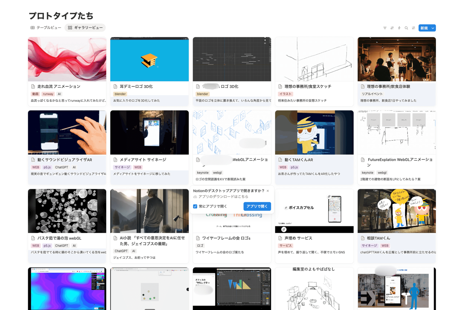Click the page icon beside メディアサイト サイネージ
The height and width of the screenshot is (310, 464).
(115, 160)
